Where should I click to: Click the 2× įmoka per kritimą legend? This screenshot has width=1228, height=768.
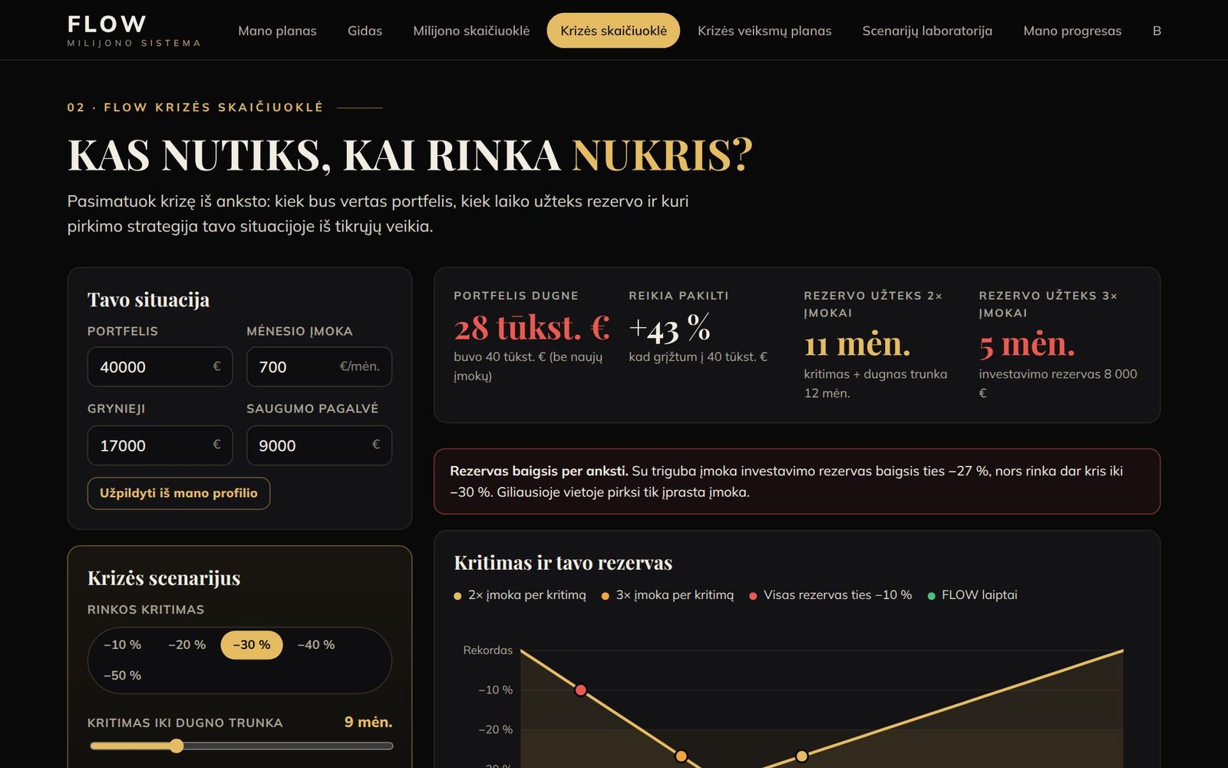520,595
